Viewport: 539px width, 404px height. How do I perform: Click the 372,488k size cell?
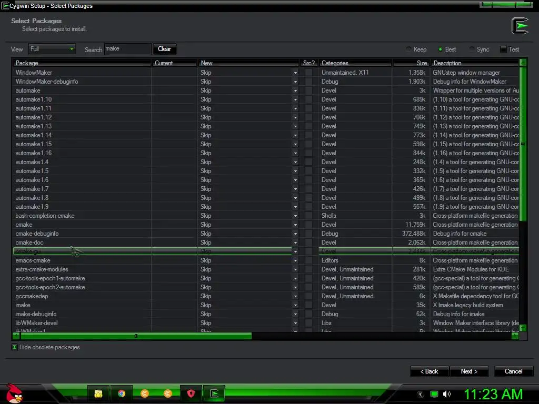pyautogui.click(x=414, y=234)
